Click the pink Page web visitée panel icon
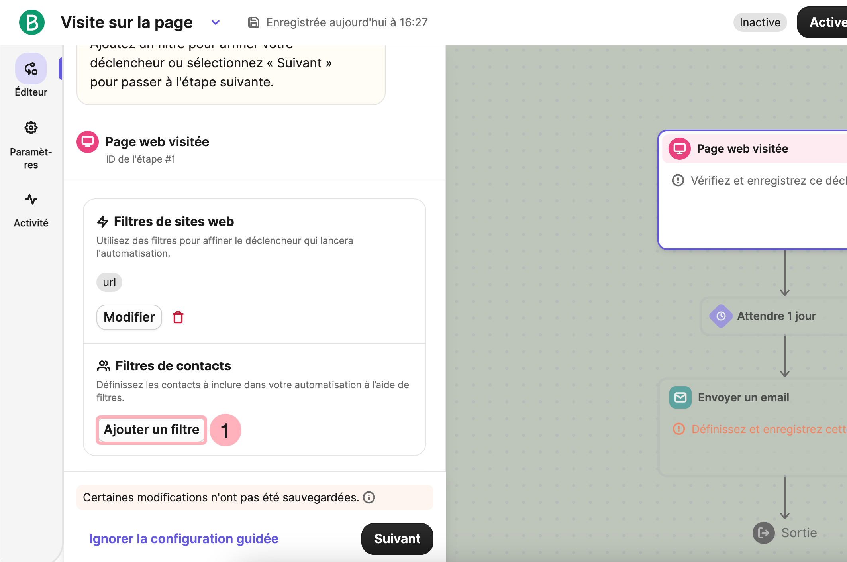The height and width of the screenshot is (562, 847). [88, 142]
